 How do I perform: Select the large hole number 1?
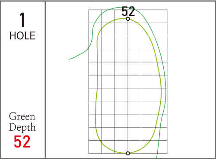(x=22, y=20)
